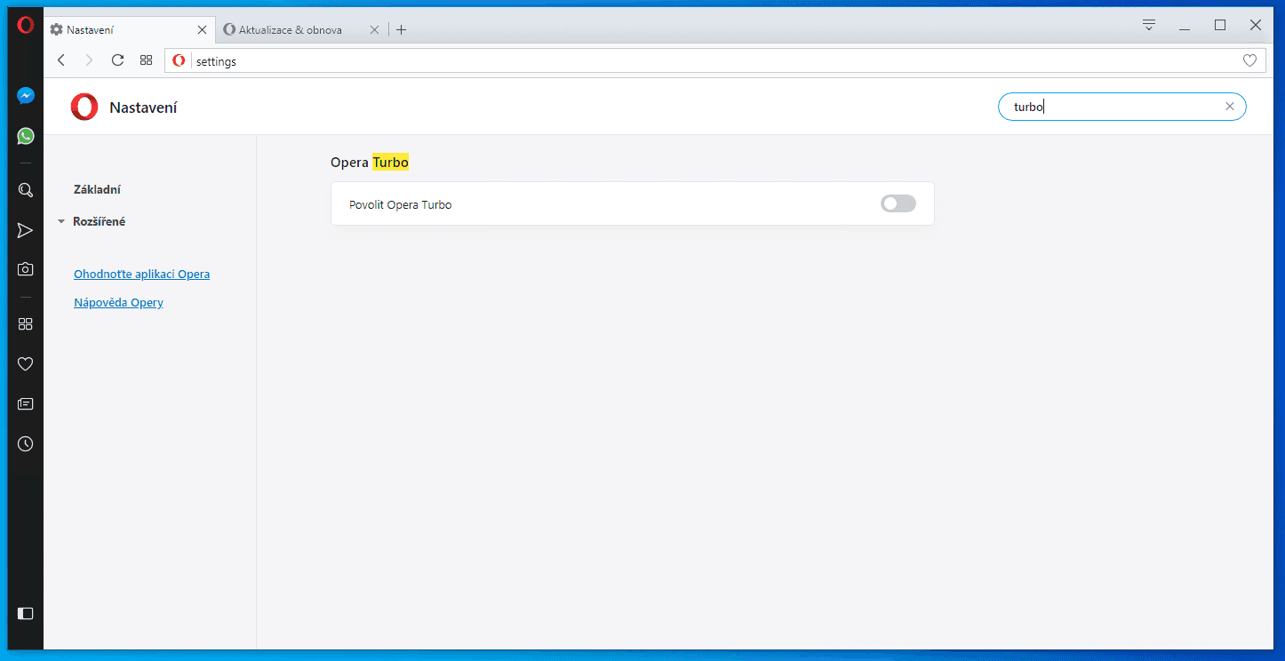Open personal news in the sidebar
Image resolution: width=1285 pixels, height=661 pixels.
coord(26,404)
